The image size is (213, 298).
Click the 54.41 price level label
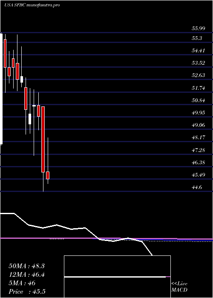pyautogui.click(x=198, y=51)
